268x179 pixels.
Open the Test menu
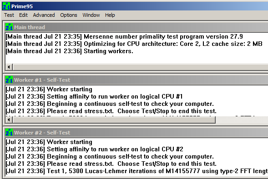[9, 15]
